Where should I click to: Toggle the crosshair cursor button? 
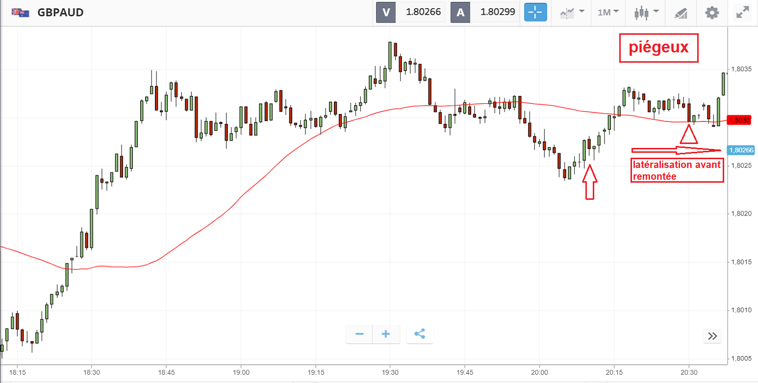coord(535,12)
